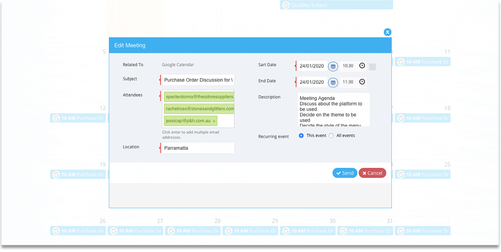Viewport: 501px width, 252px height.
Task: Click the Google icon on Quiddity Subject event
Action: (286, 5)
